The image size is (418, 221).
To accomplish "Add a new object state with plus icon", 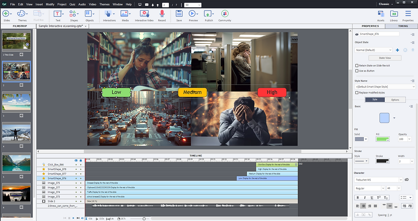I will [397, 50].
